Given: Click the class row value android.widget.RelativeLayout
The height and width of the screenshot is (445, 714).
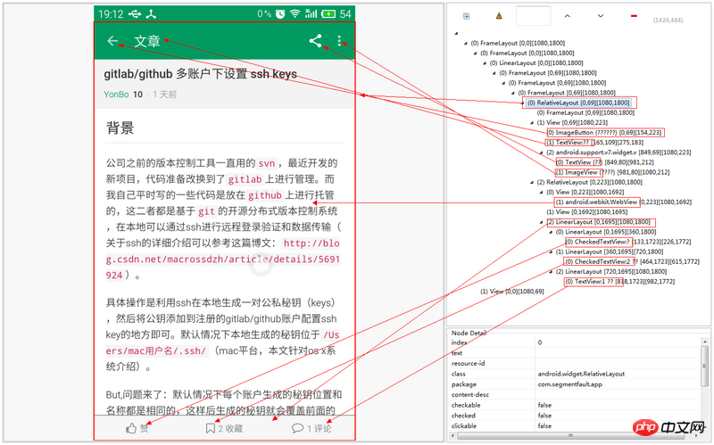Looking at the screenshot, I should pyautogui.click(x=581, y=374).
